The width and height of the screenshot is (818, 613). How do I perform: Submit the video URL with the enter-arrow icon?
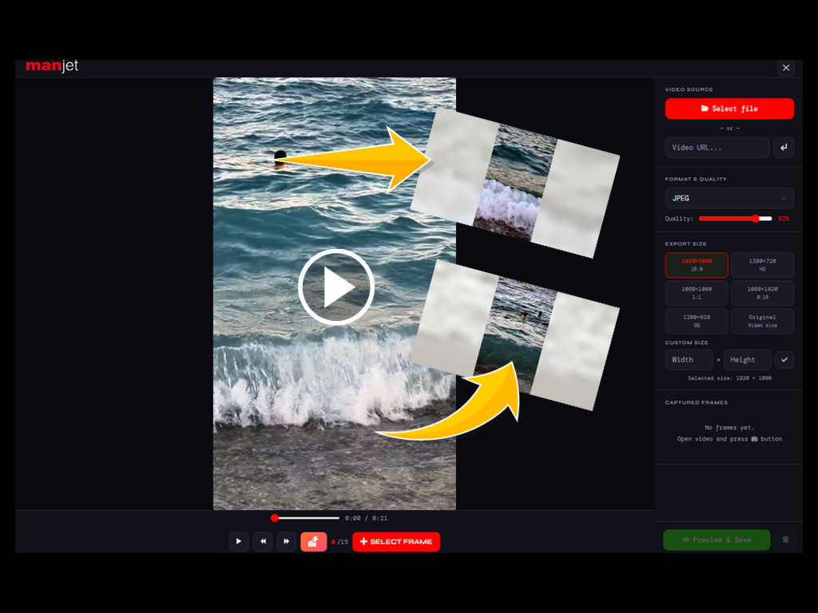pos(784,148)
